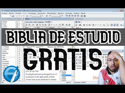Pin the Biblias panel
Viewport: 125px width, 93px height.
(x=73, y=19)
